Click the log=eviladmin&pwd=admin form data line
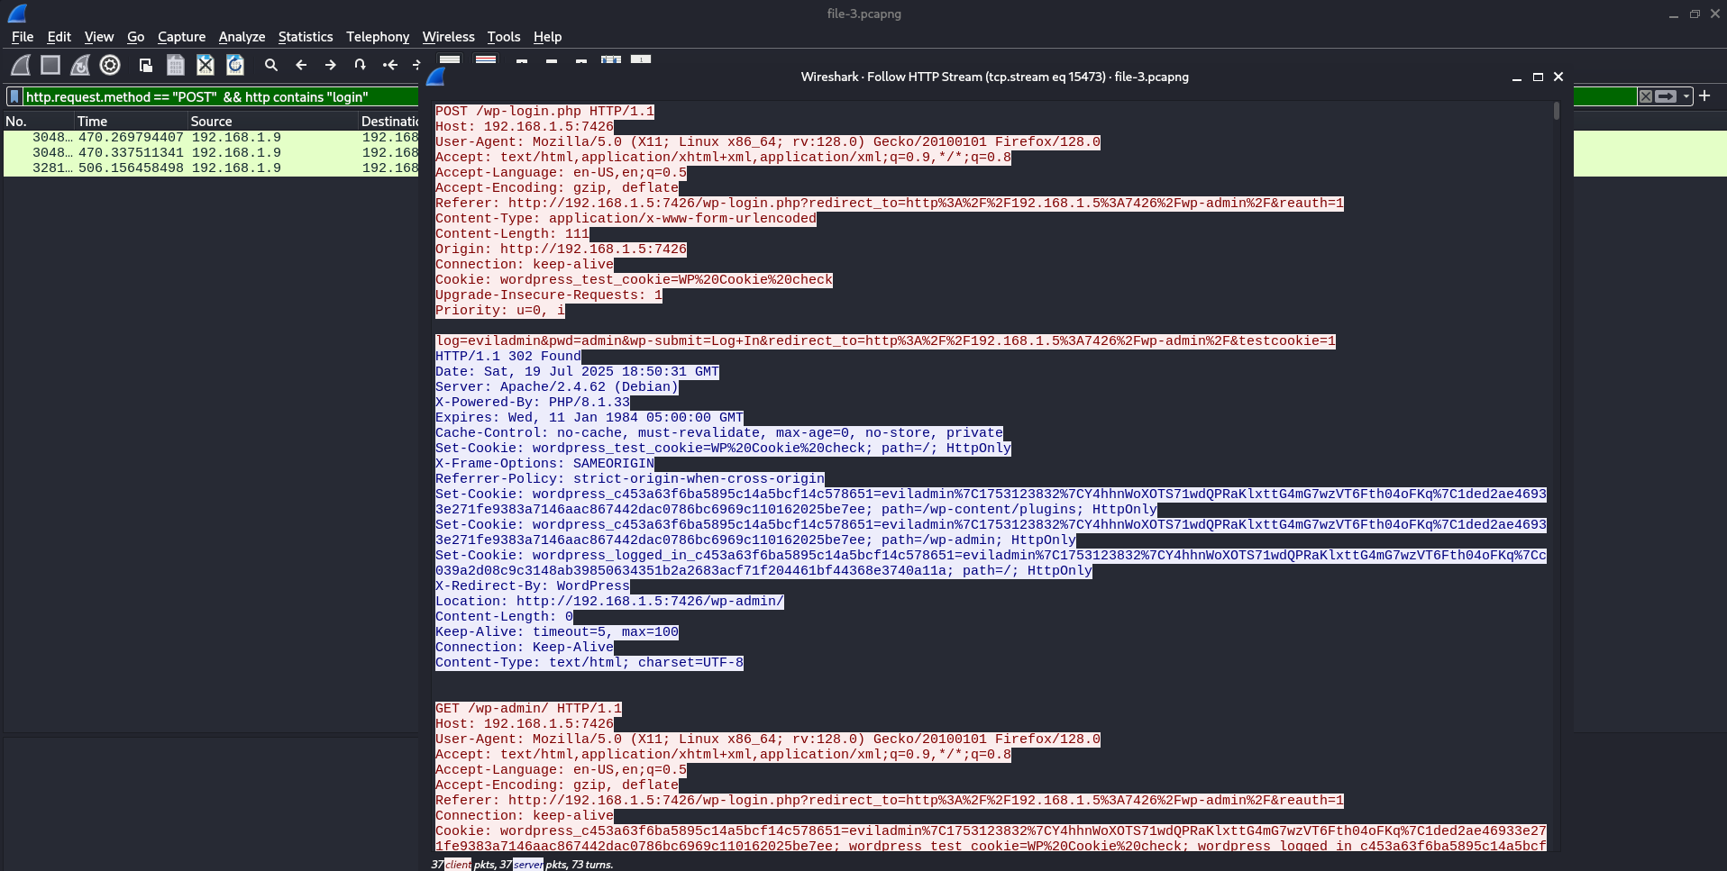The height and width of the screenshot is (871, 1727). 885,341
